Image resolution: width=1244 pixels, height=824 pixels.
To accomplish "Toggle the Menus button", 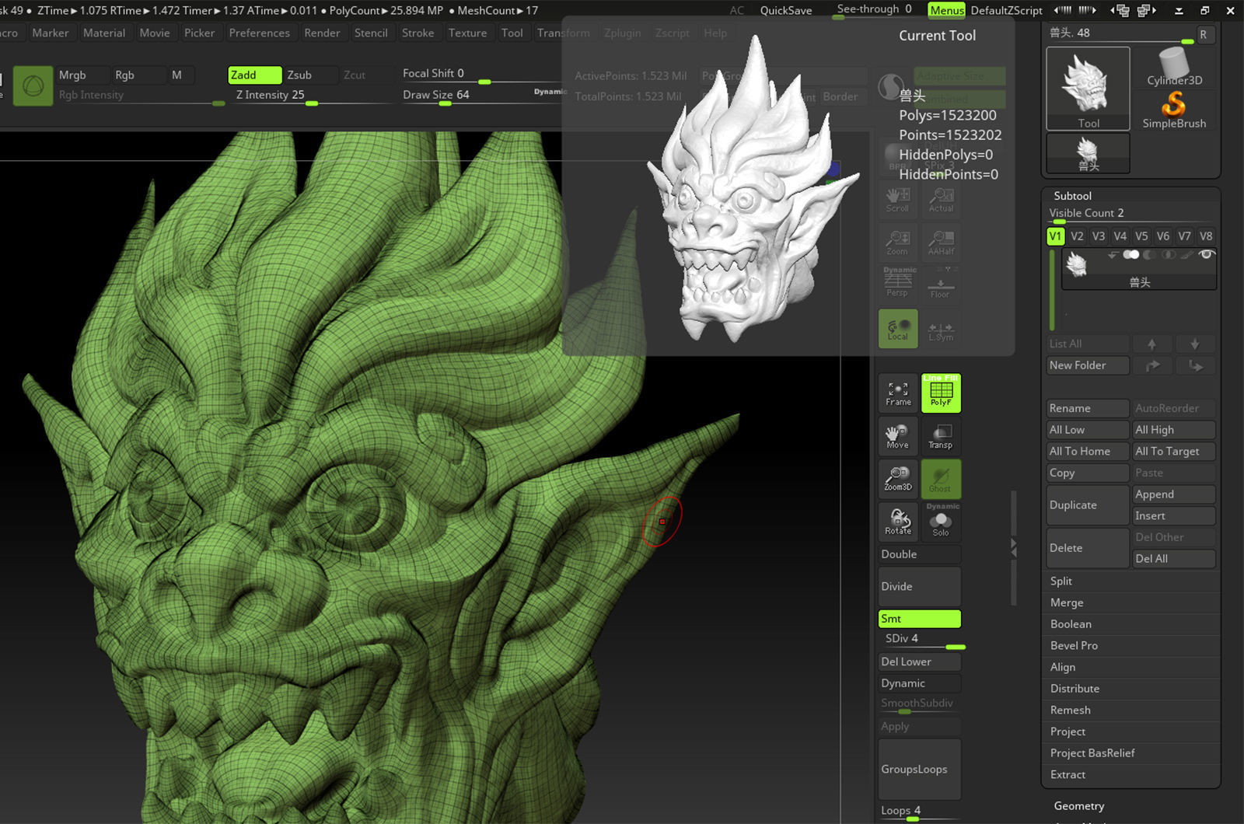I will [x=946, y=10].
